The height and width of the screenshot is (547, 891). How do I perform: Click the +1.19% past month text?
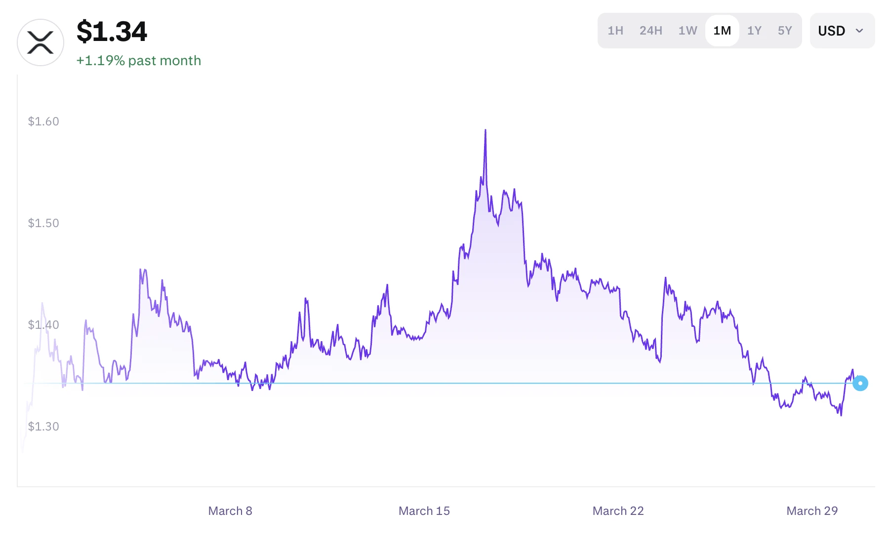click(138, 60)
